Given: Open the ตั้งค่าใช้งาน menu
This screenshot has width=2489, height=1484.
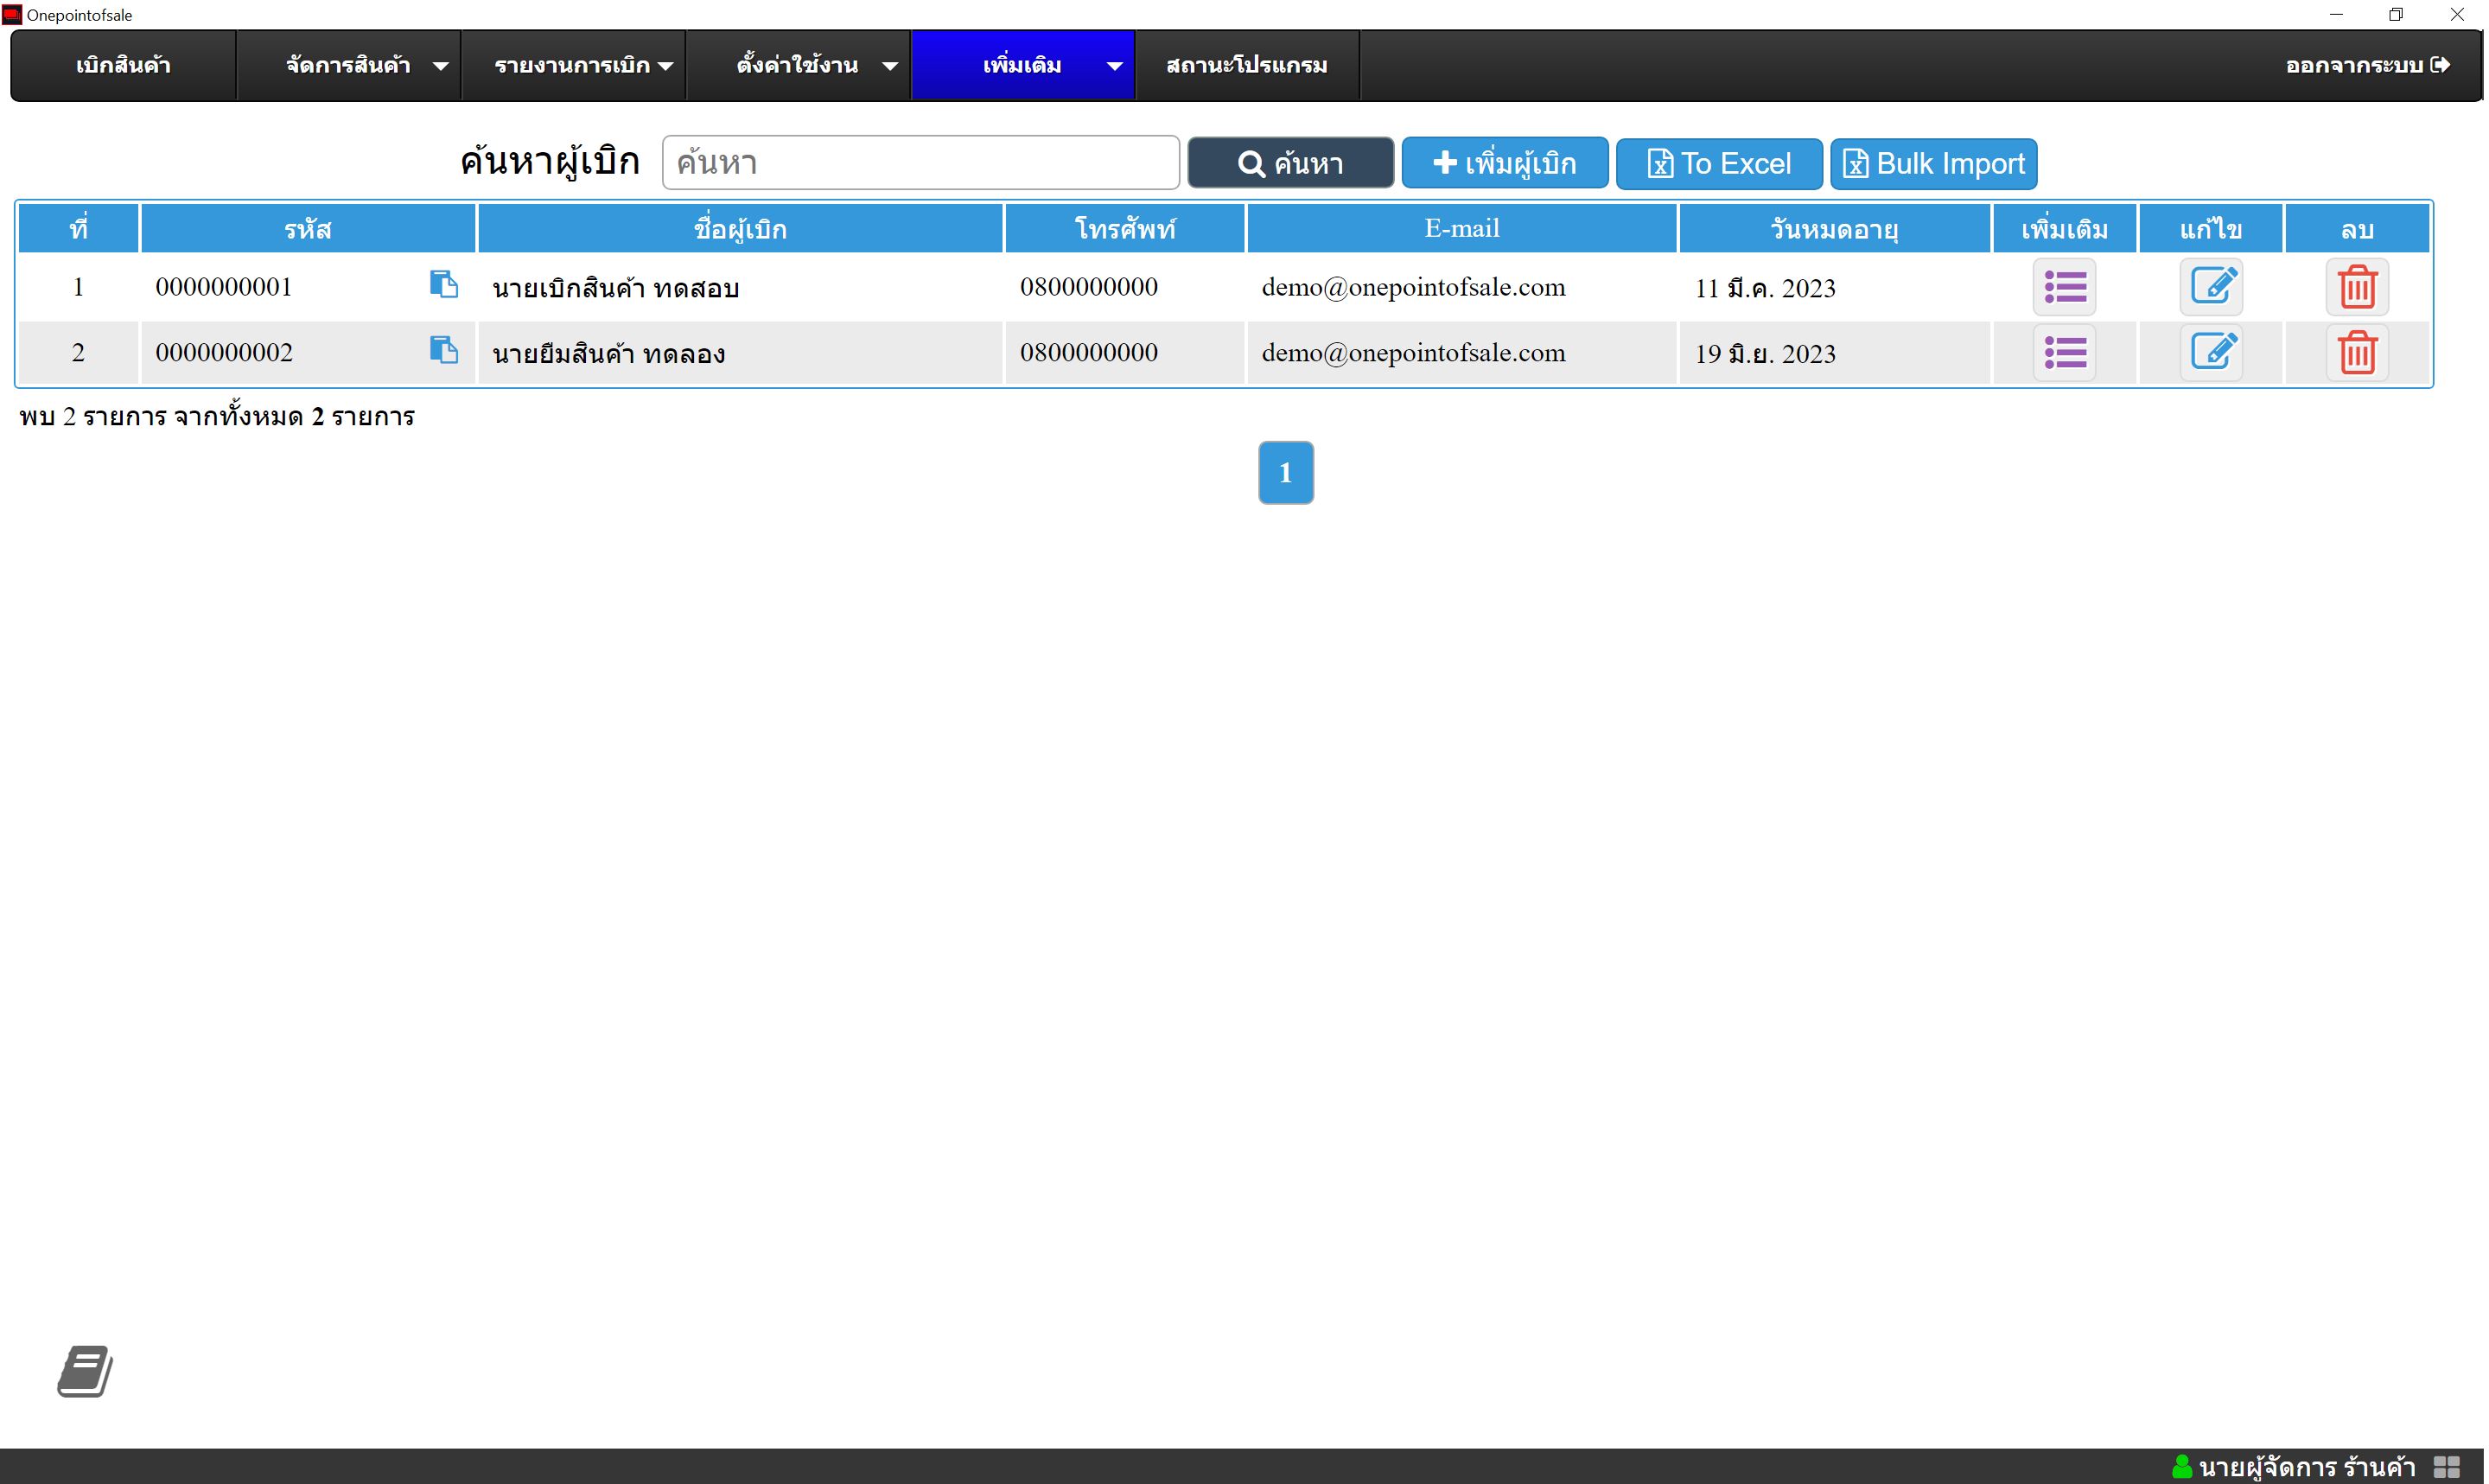Looking at the screenshot, I should point(798,65).
